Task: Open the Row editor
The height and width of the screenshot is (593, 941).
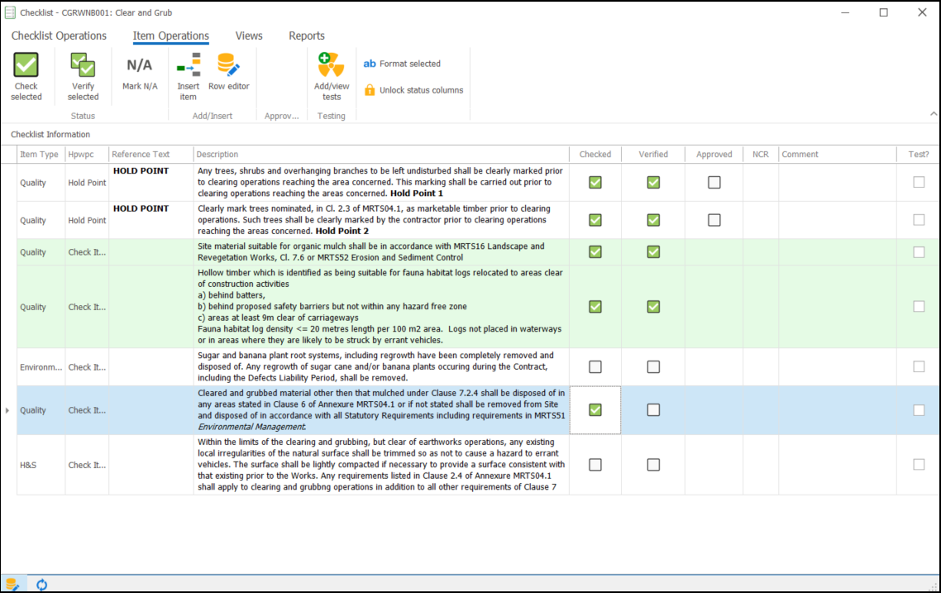Action: click(x=228, y=74)
